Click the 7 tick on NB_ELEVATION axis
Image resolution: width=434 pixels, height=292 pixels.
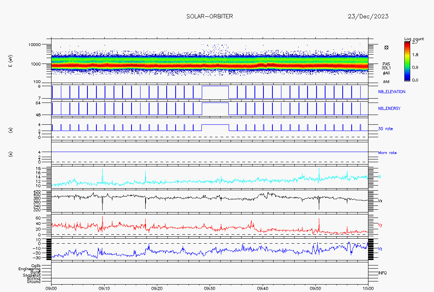39,99
